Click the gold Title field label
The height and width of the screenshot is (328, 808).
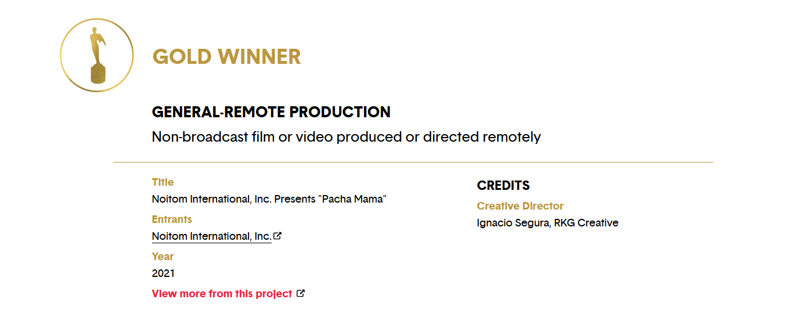click(163, 182)
